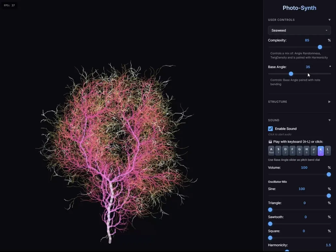Click the Complexity slider handle
Image resolution: width=336 pixels, height=252 pixels.
pyautogui.click(x=320, y=47)
